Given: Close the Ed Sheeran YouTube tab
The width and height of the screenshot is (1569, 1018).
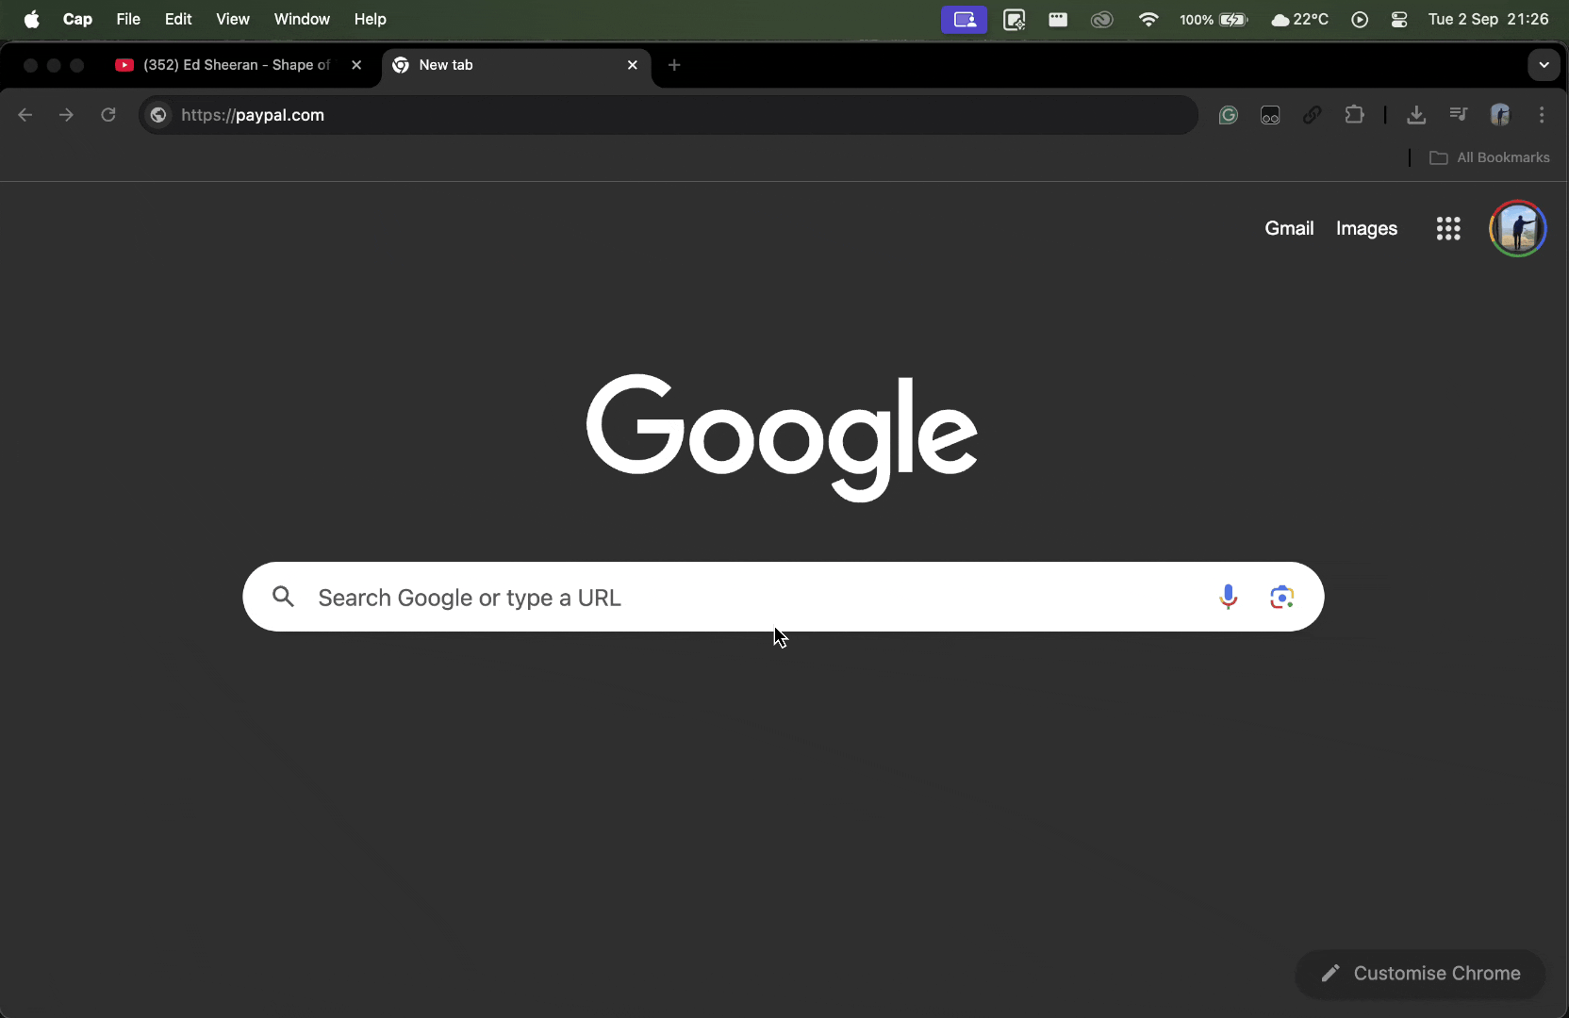Looking at the screenshot, I should [356, 65].
